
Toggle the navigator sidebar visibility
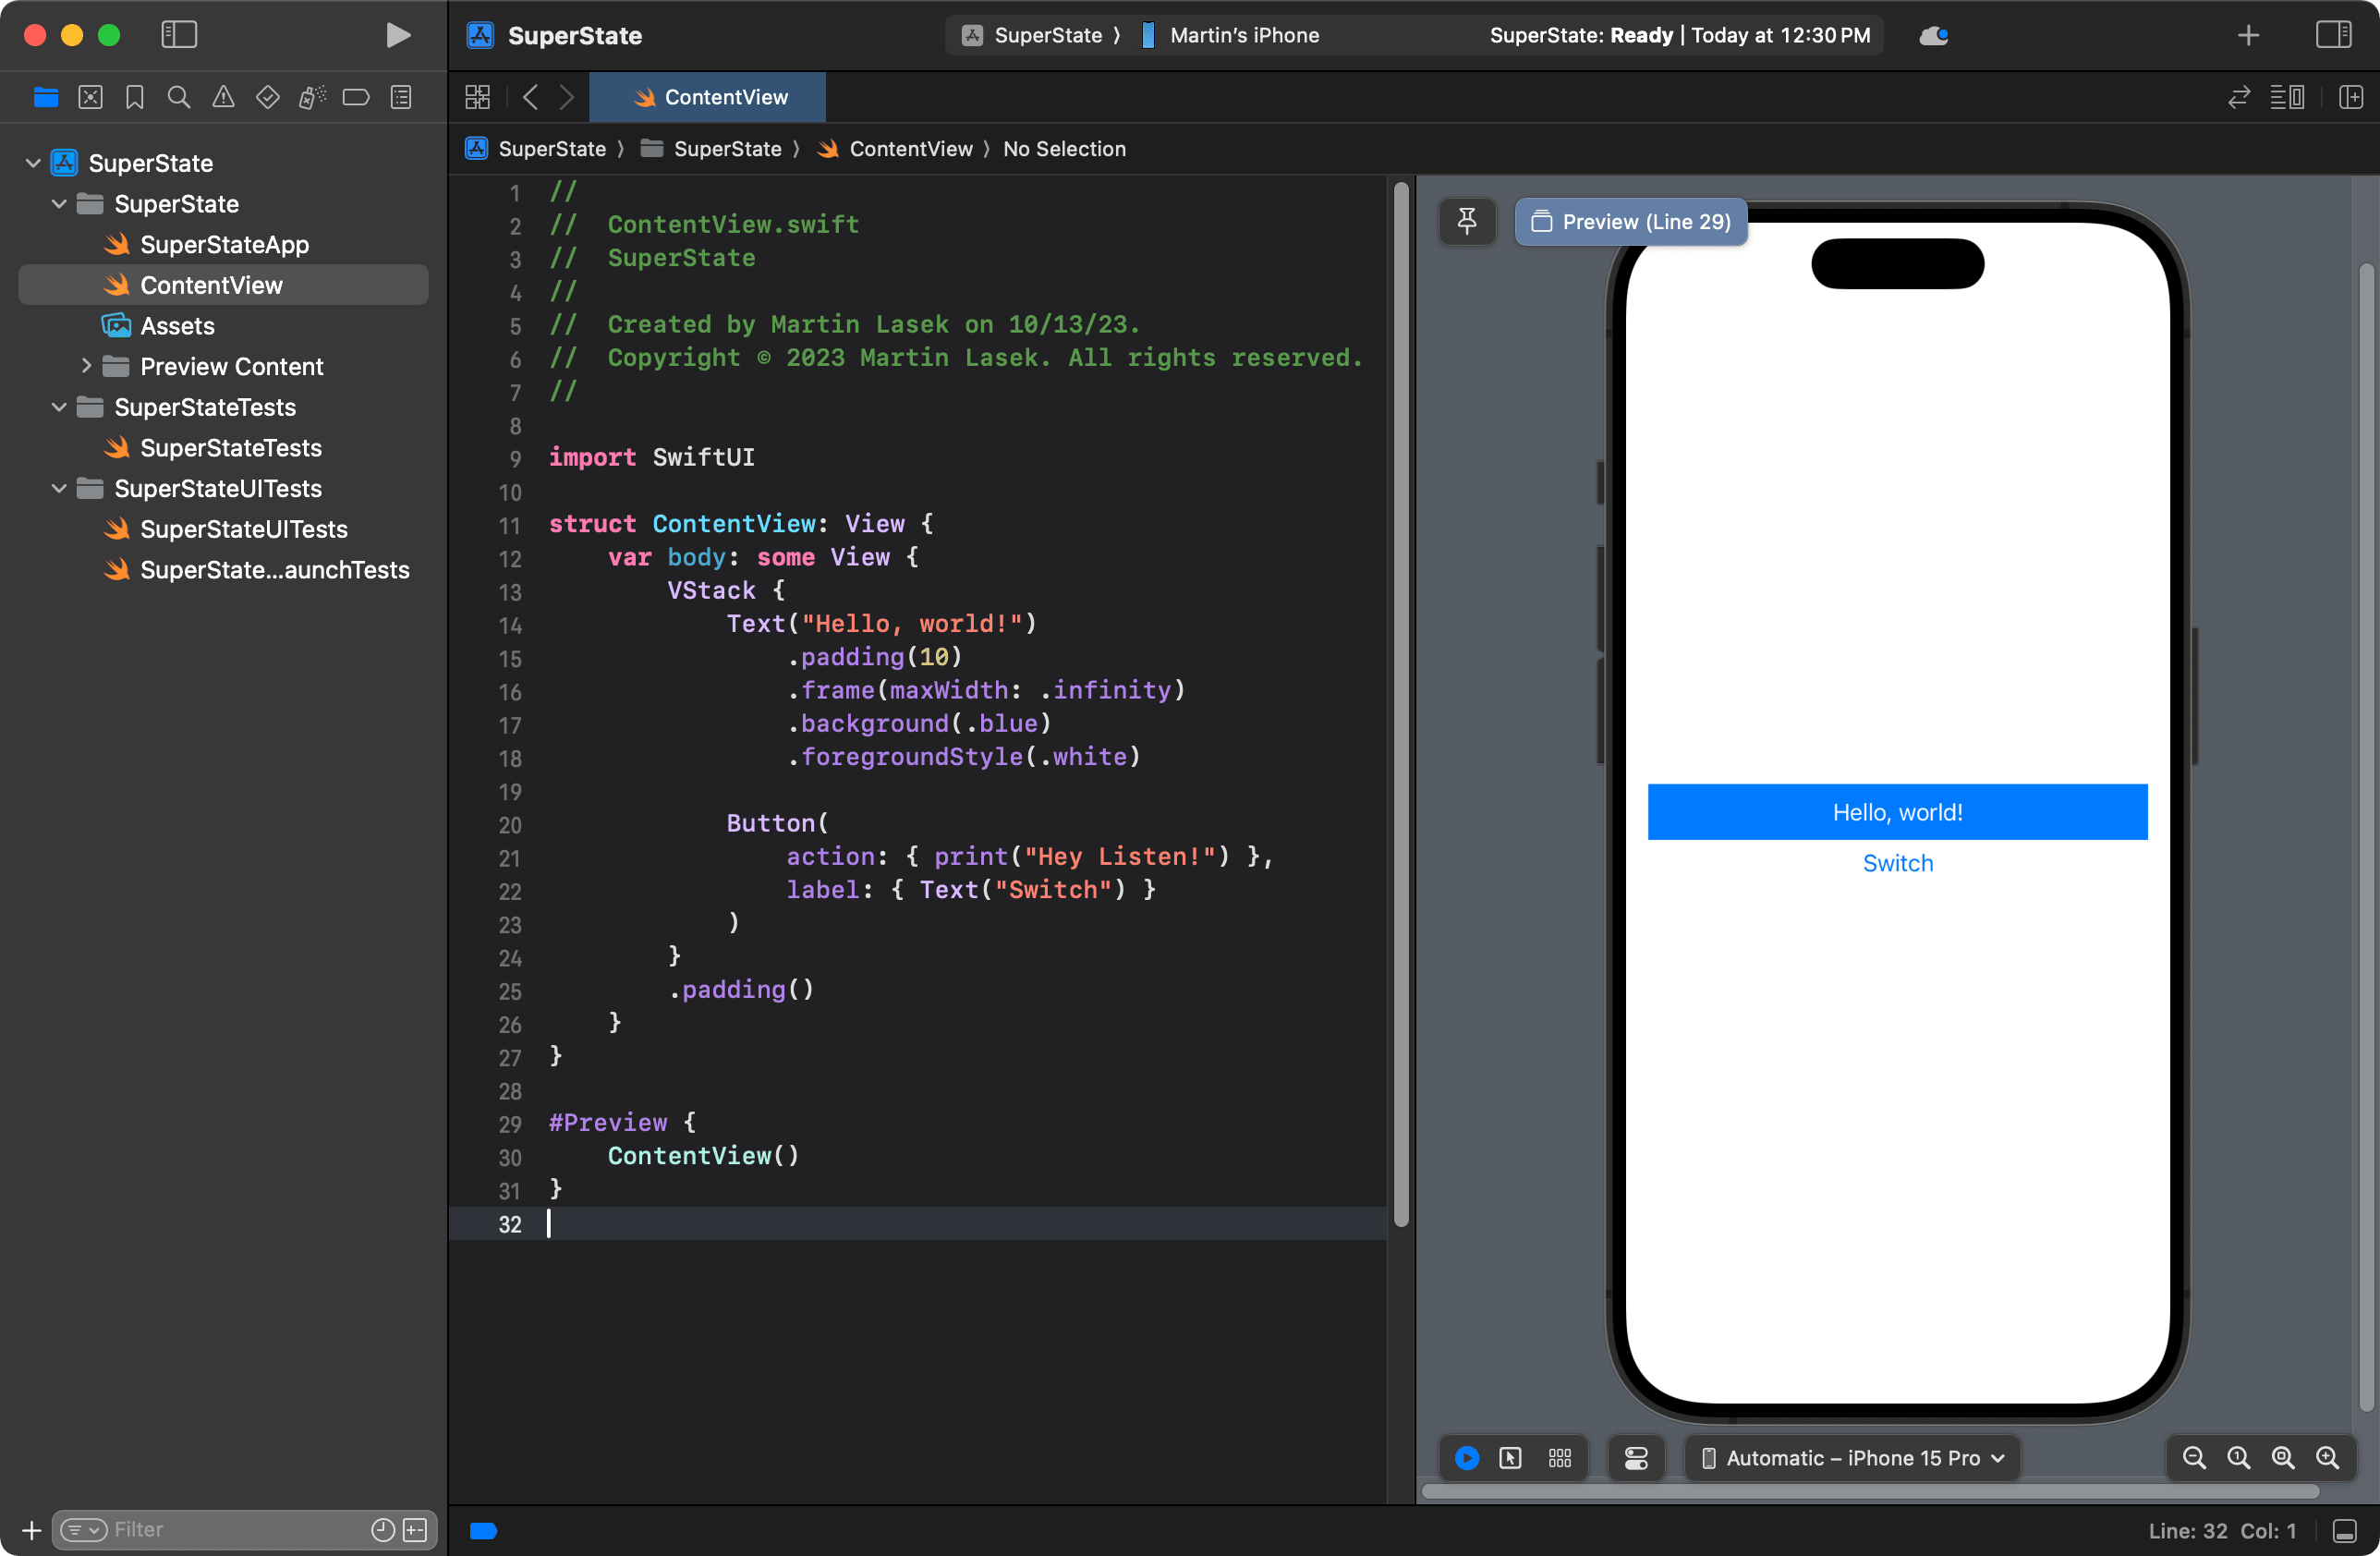179,35
